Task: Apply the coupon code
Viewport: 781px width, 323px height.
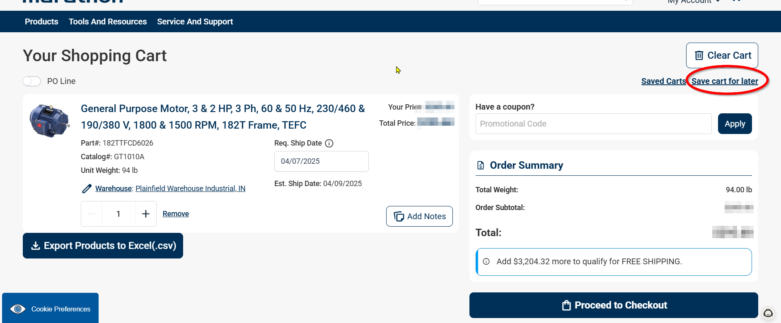Action: (x=735, y=124)
